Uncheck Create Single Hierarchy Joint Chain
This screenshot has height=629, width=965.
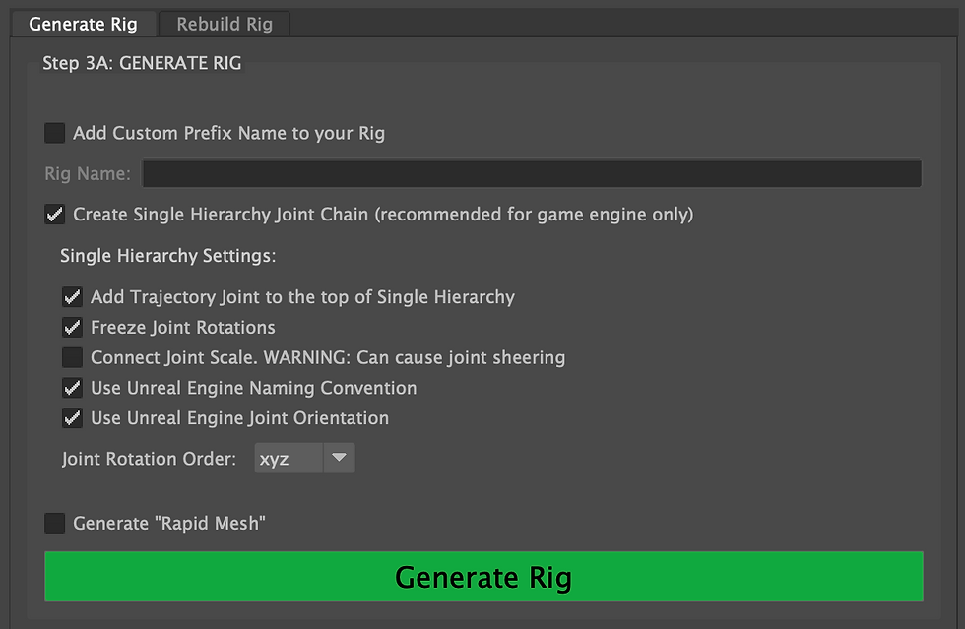55,214
